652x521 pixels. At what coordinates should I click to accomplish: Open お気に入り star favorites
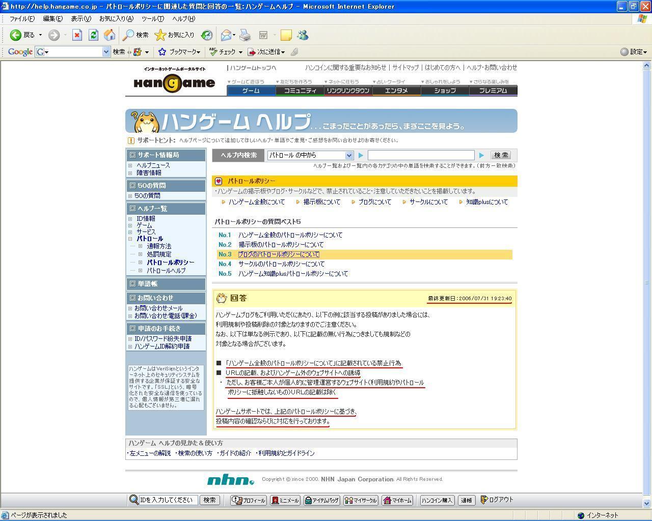coord(175,35)
